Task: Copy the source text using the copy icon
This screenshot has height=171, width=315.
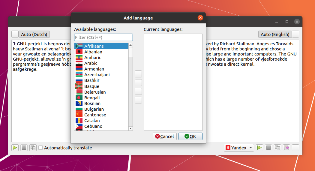Action: 33,148
